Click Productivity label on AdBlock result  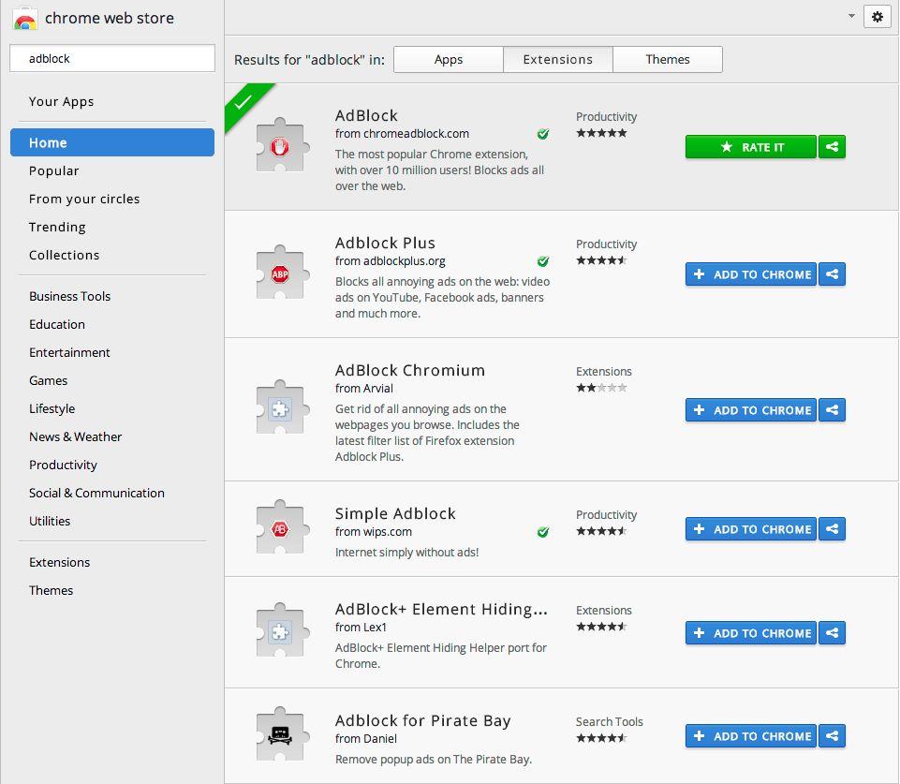click(x=606, y=117)
